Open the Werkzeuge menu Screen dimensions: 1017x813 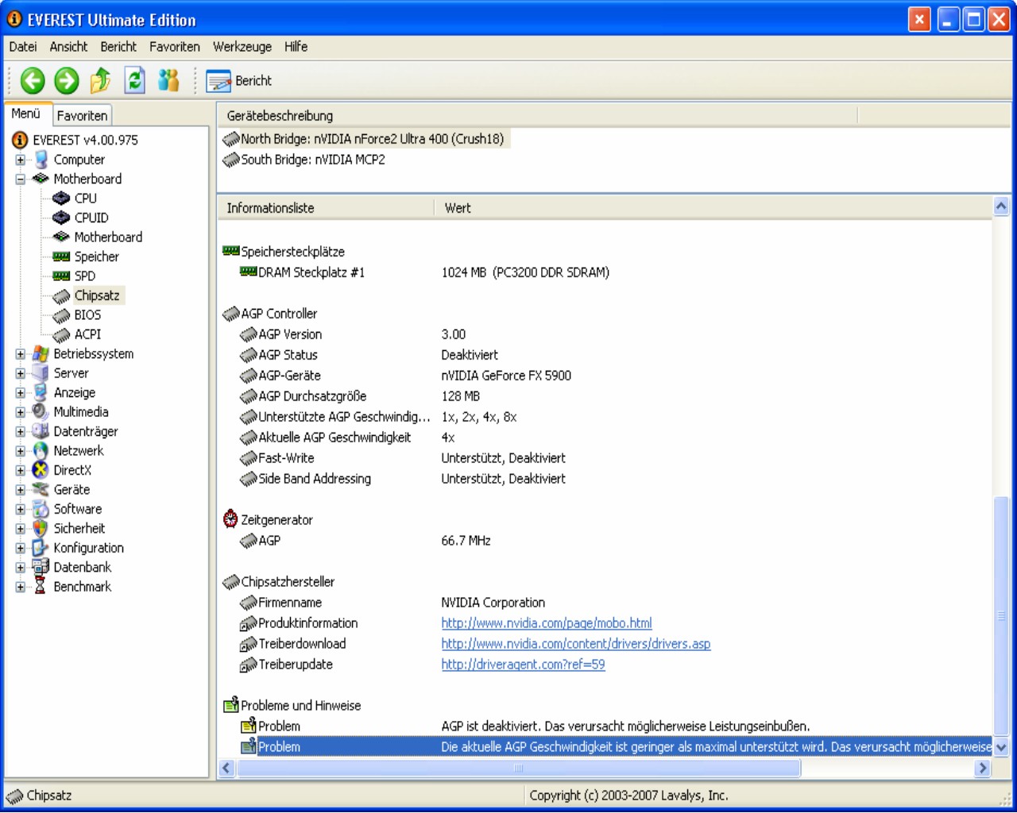pos(242,47)
